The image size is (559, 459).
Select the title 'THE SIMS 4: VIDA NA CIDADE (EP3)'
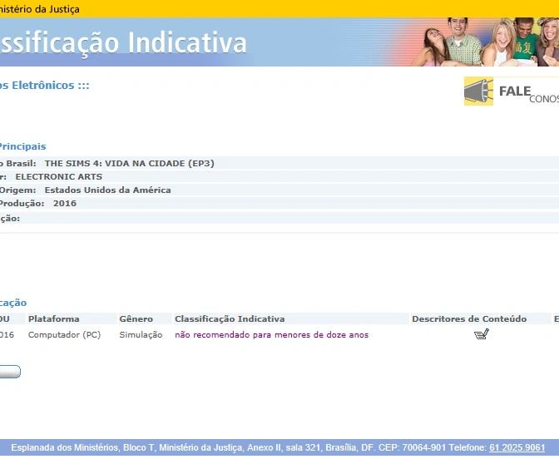(x=130, y=164)
